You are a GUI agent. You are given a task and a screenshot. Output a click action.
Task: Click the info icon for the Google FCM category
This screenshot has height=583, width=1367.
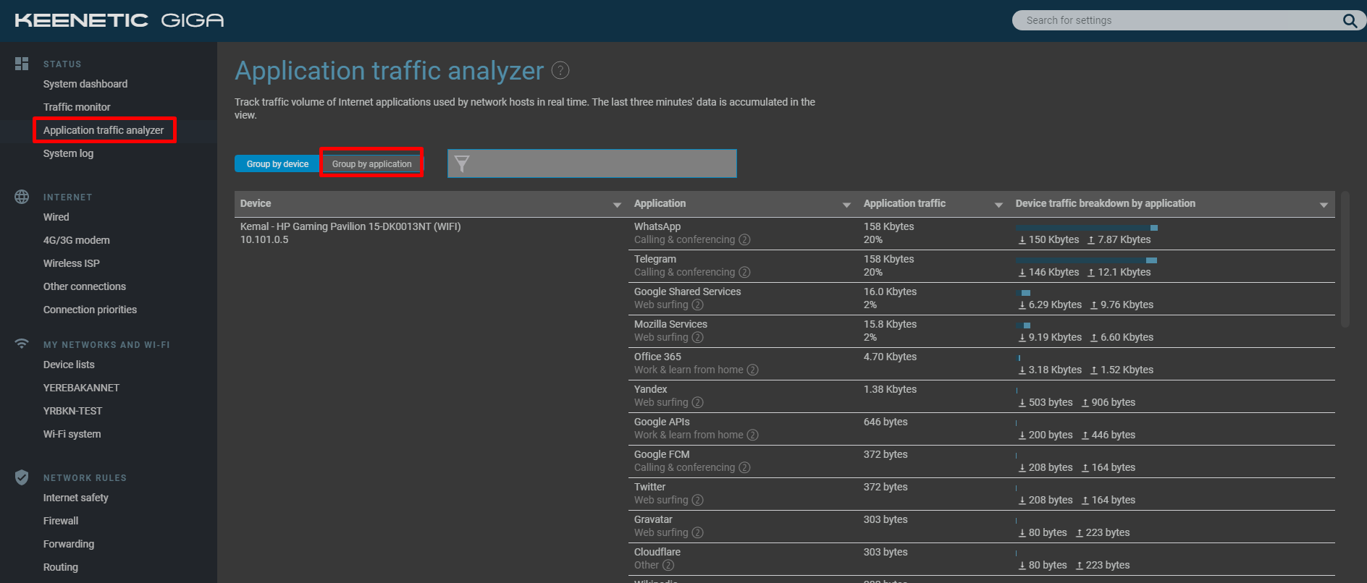tap(744, 467)
